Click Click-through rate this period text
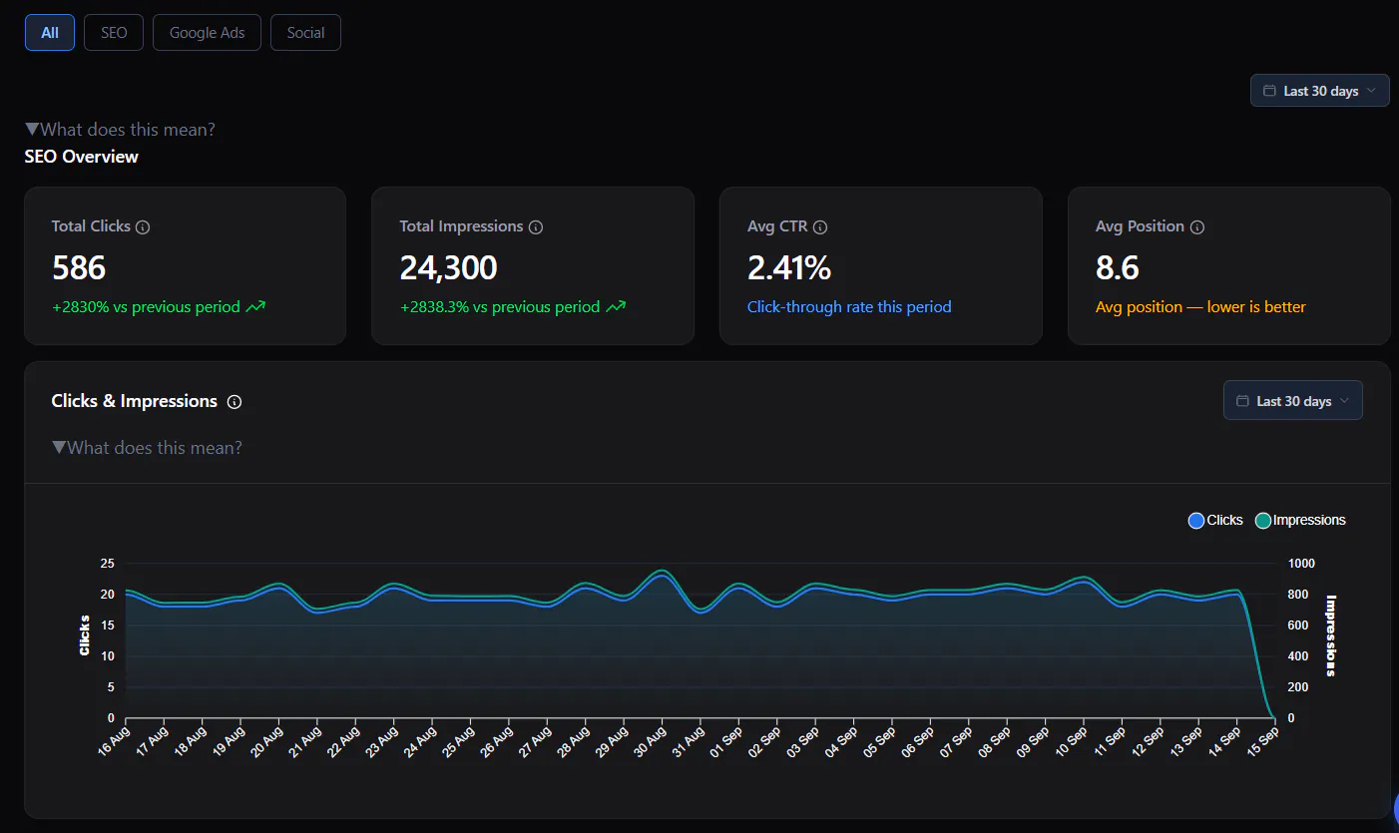Screen dimensions: 1399x833 (849, 307)
